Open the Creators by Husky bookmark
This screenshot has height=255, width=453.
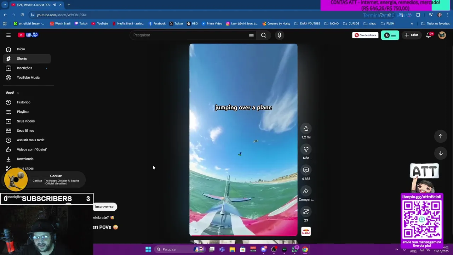click(x=276, y=24)
